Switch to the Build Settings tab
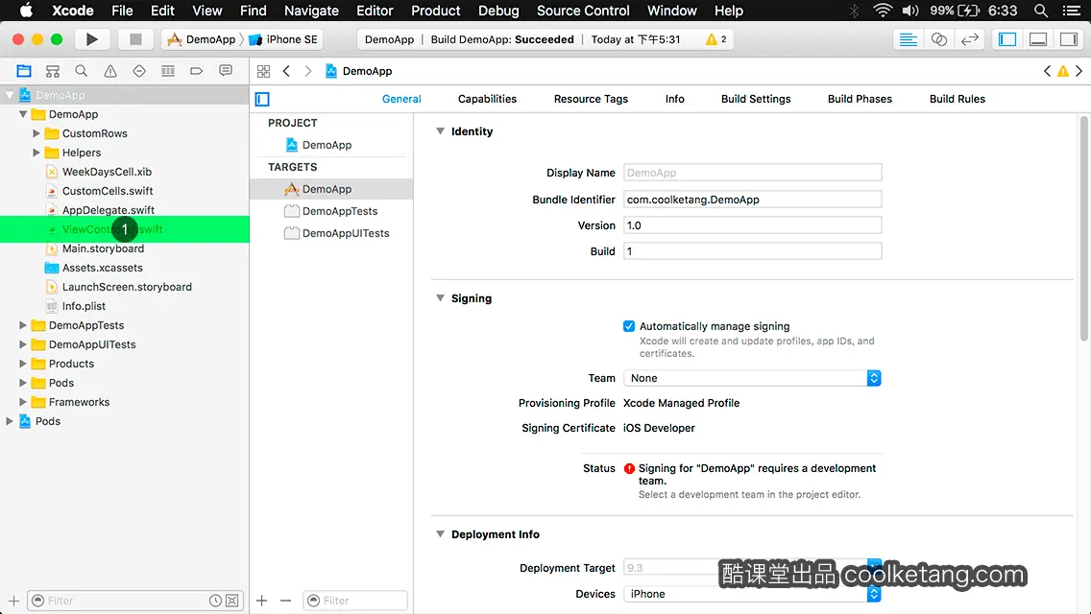1091x614 pixels. click(756, 99)
